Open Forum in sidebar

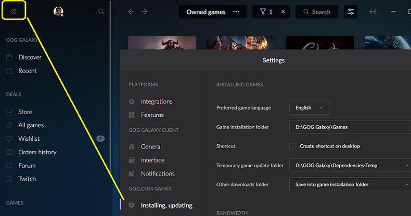[27, 166]
